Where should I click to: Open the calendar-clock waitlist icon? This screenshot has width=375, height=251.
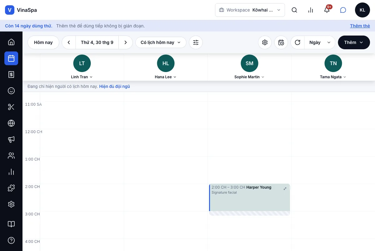click(x=281, y=42)
